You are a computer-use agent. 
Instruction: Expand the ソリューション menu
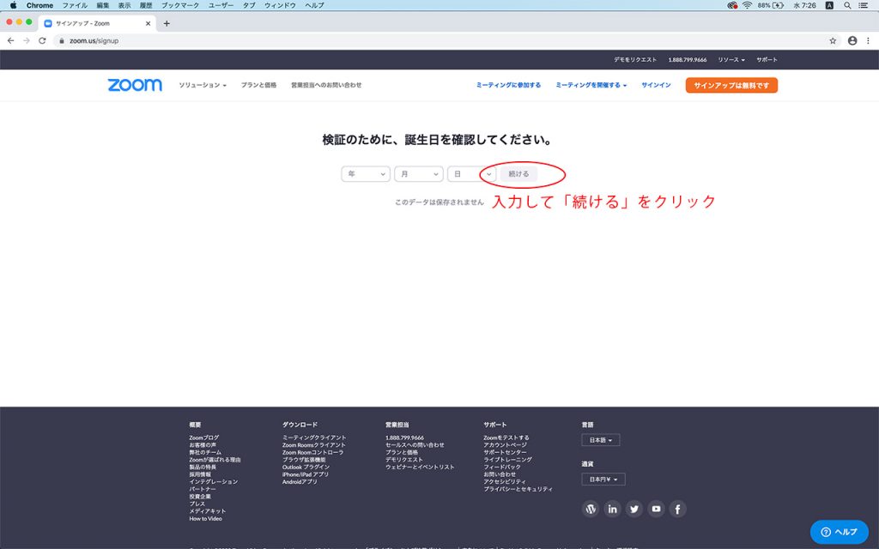click(203, 85)
